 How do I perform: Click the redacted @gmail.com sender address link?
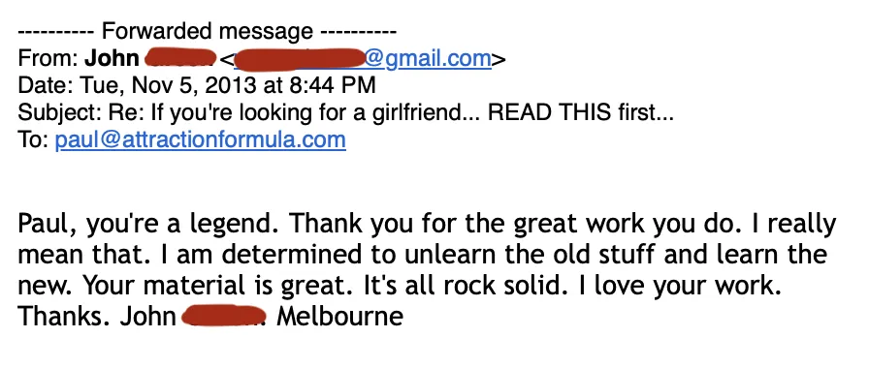click(x=363, y=59)
